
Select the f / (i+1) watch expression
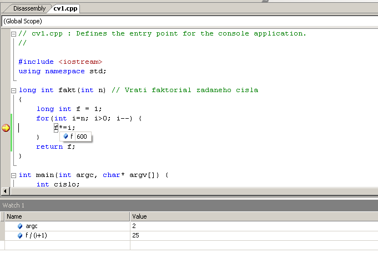pyautogui.click(x=36, y=235)
